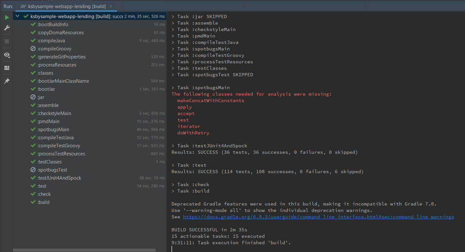Select the :bootJarMainClassName task row
The height and width of the screenshot is (252, 465).
90,81
